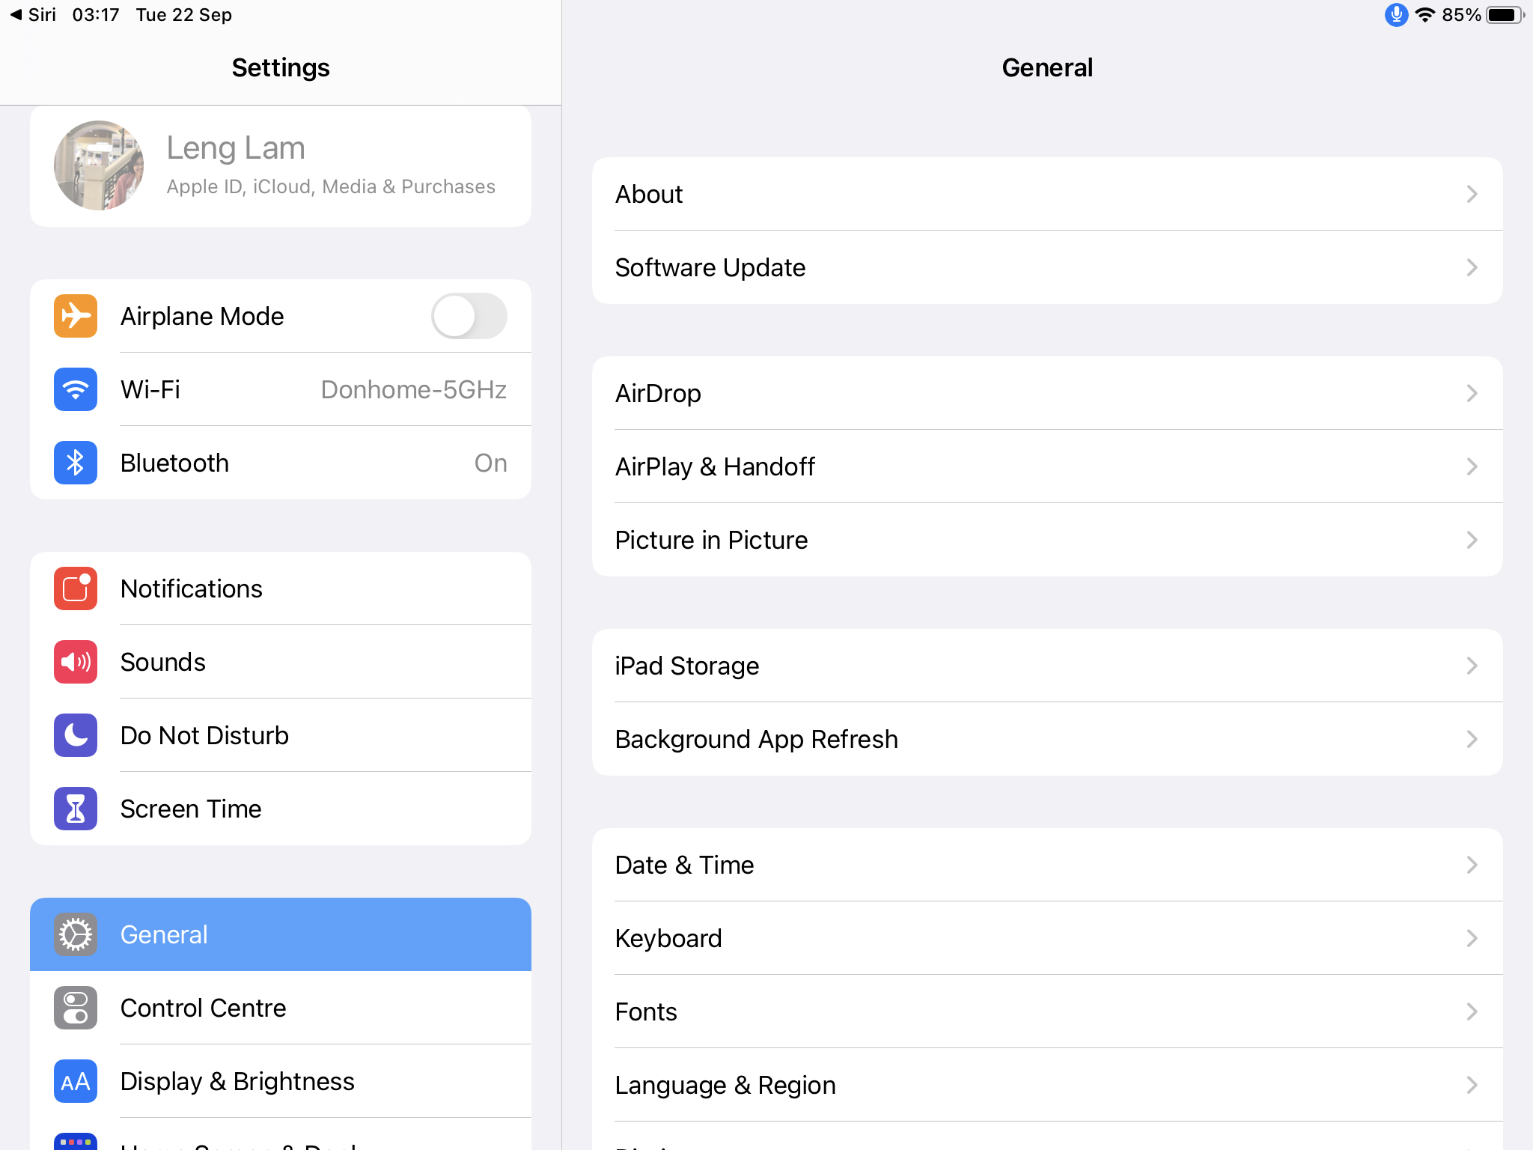The height and width of the screenshot is (1150, 1533).
Task: Tap the Leng Lam profile photo
Action: pos(99,165)
